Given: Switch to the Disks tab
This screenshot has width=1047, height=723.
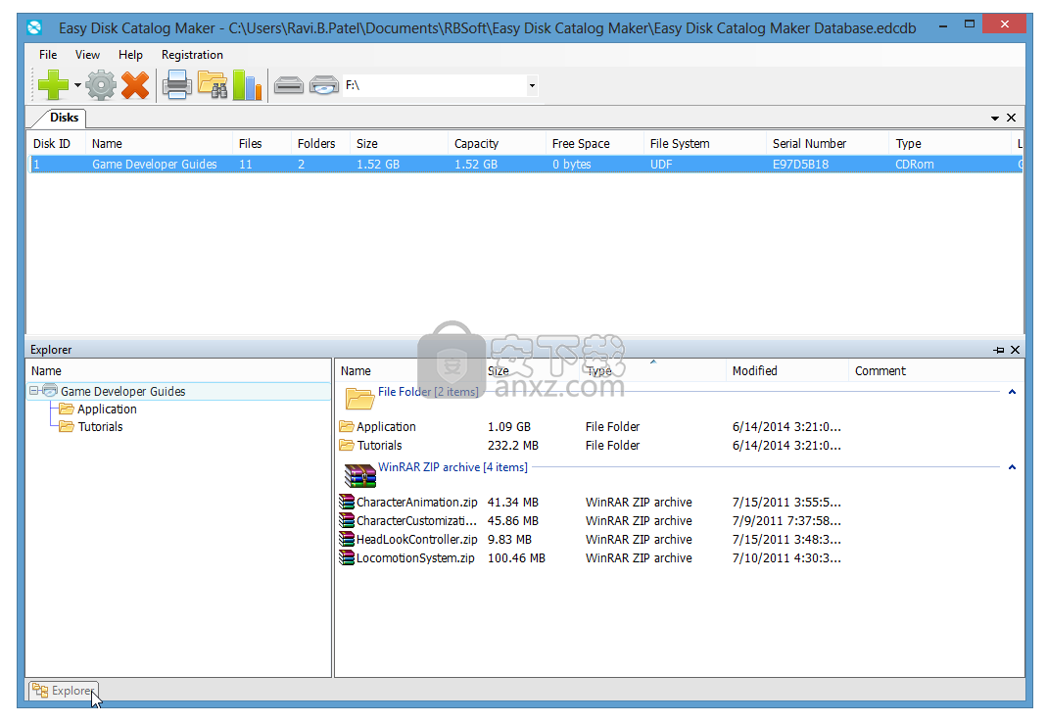Looking at the screenshot, I should (64, 118).
